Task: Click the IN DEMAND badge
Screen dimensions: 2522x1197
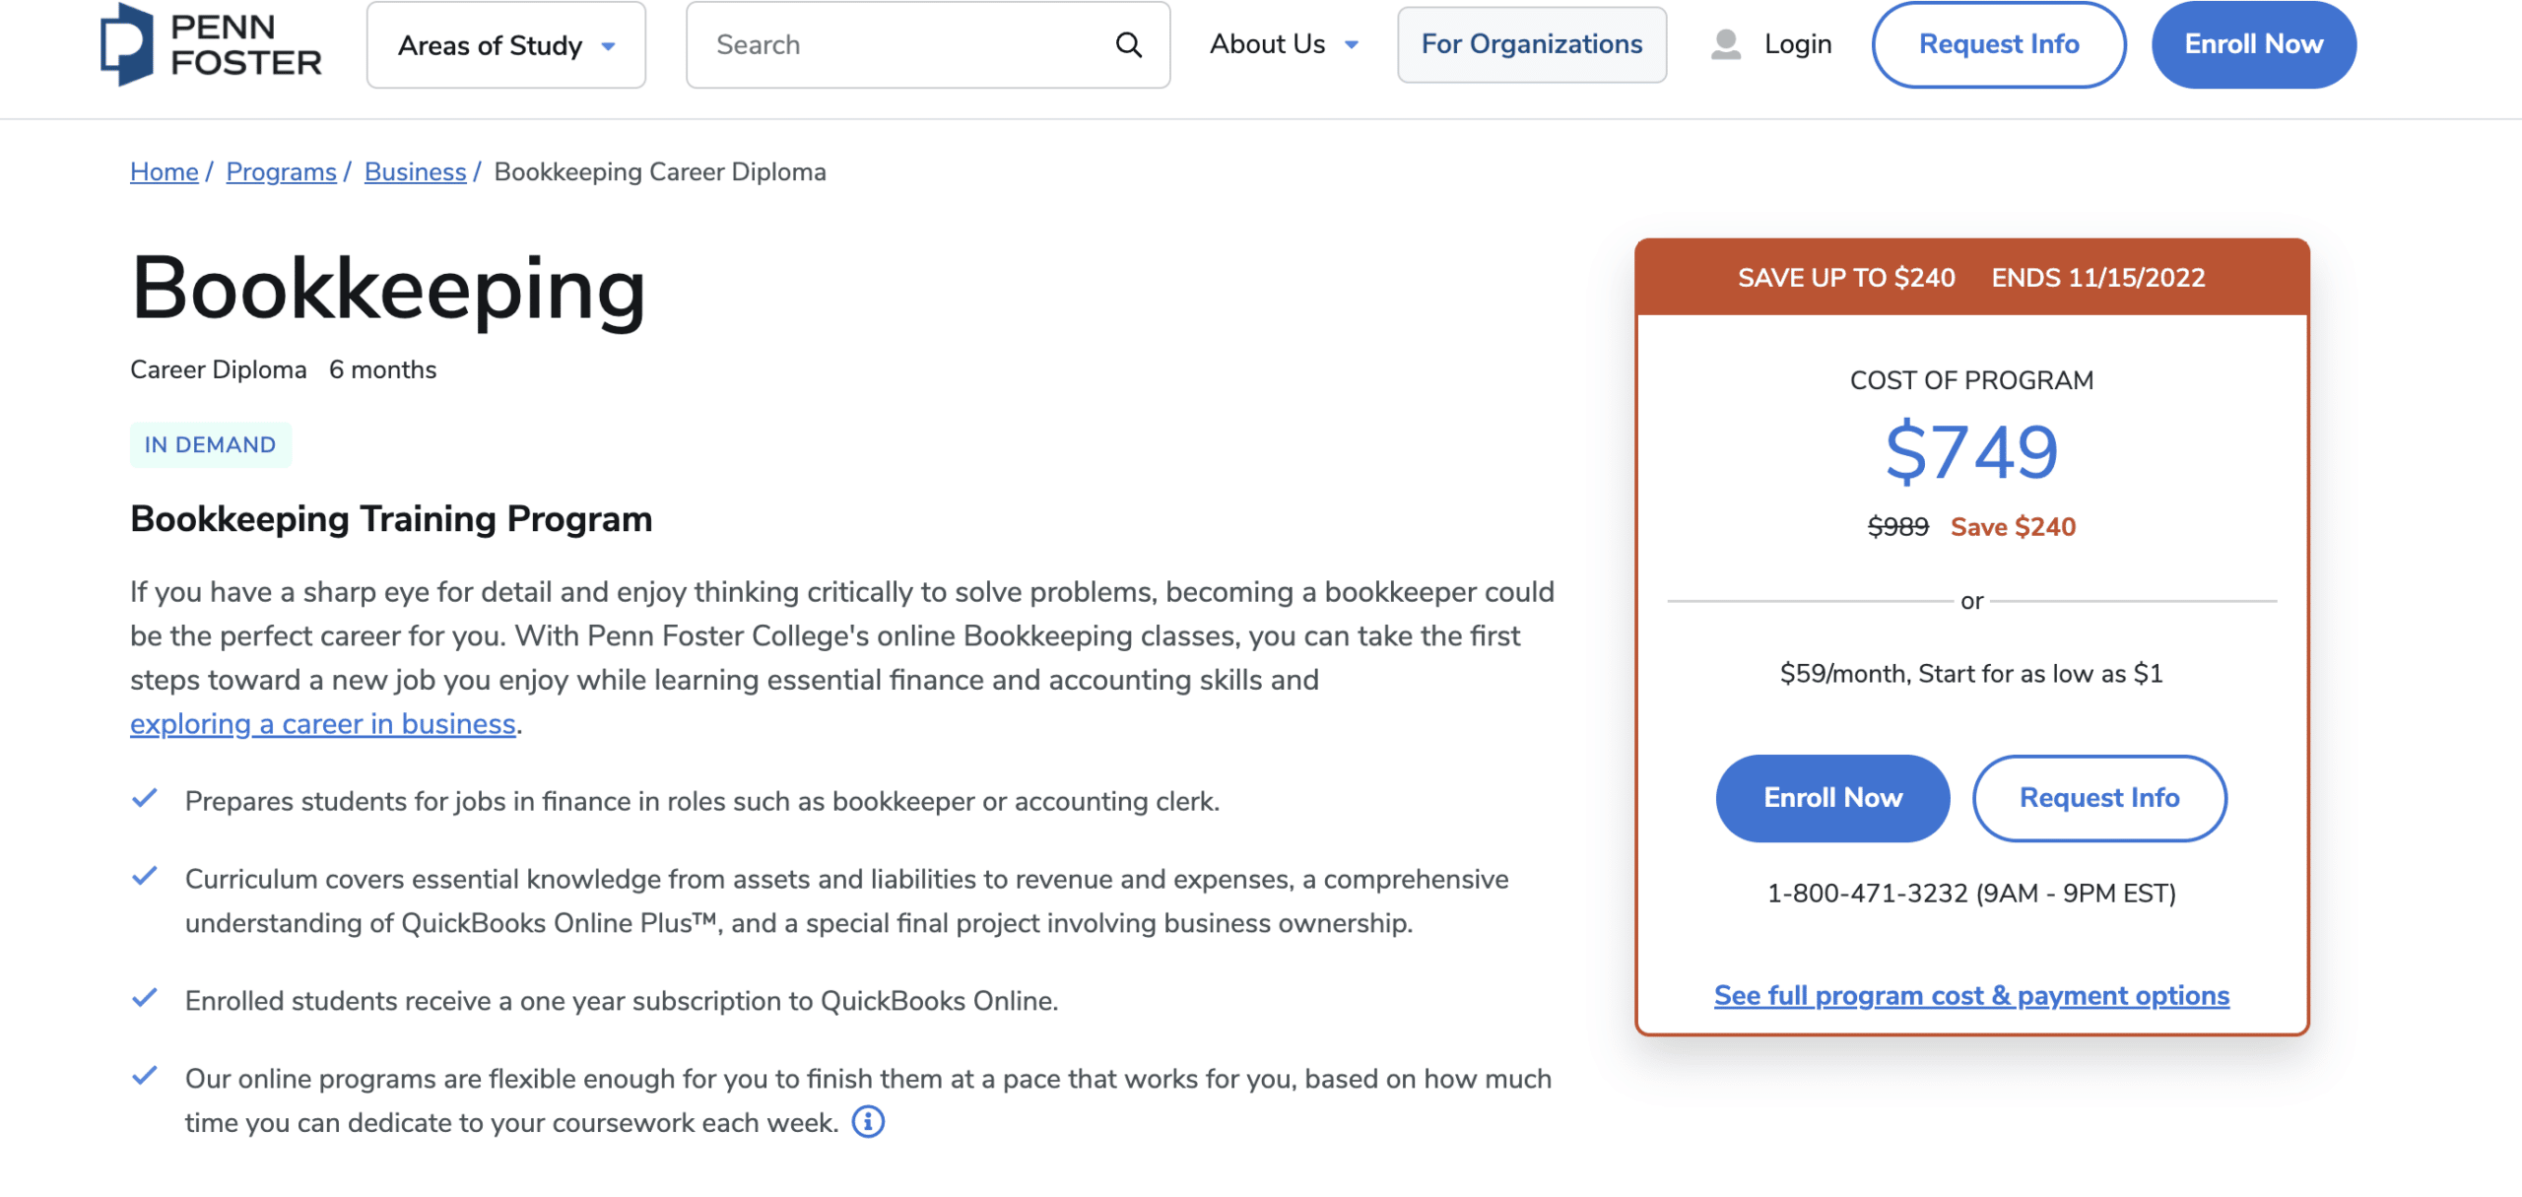Action: (210, 445)
